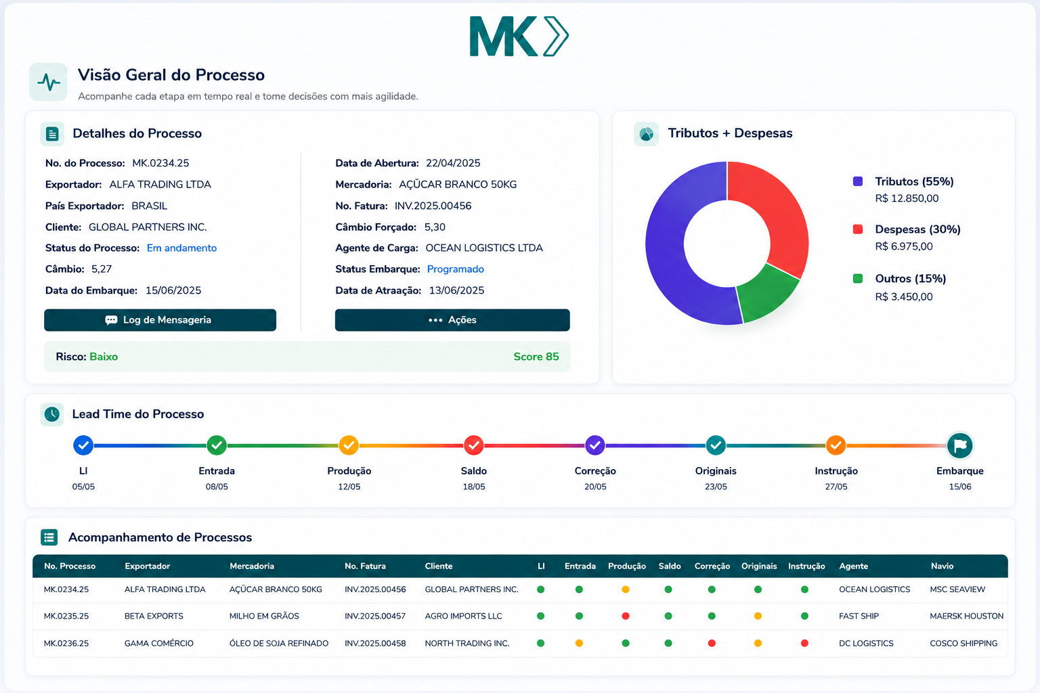The height and width of the screenshot is (693, 1040).
Task: Click the FAST SHIP agent cell
Action: point(859,616)
